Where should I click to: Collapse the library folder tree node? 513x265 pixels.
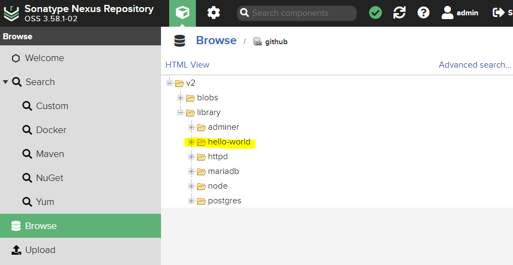coord(181,113)
